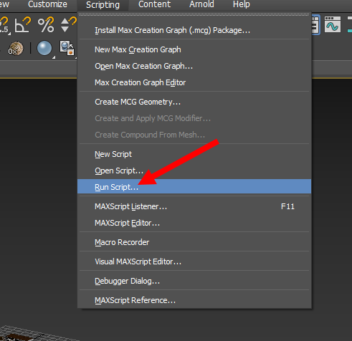Open the Help menu
The width and height of the screenshot is (352, 341).
[x=242, y=4]
